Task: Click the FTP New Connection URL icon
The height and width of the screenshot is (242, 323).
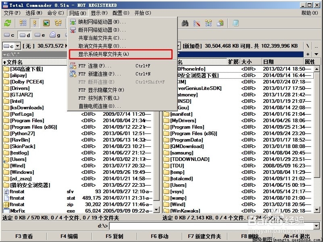Action: 73,74
